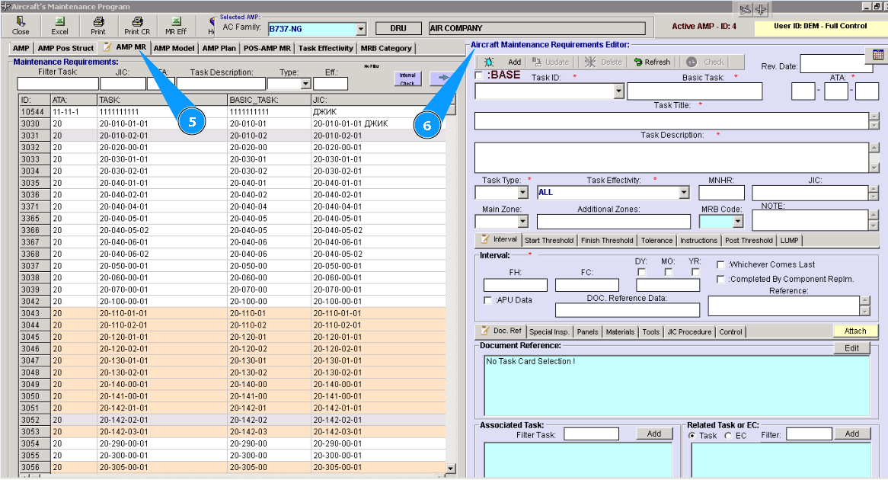The image size is (888, 480).
Task: Open the Start Threshold tab
Action: [549, 240]
